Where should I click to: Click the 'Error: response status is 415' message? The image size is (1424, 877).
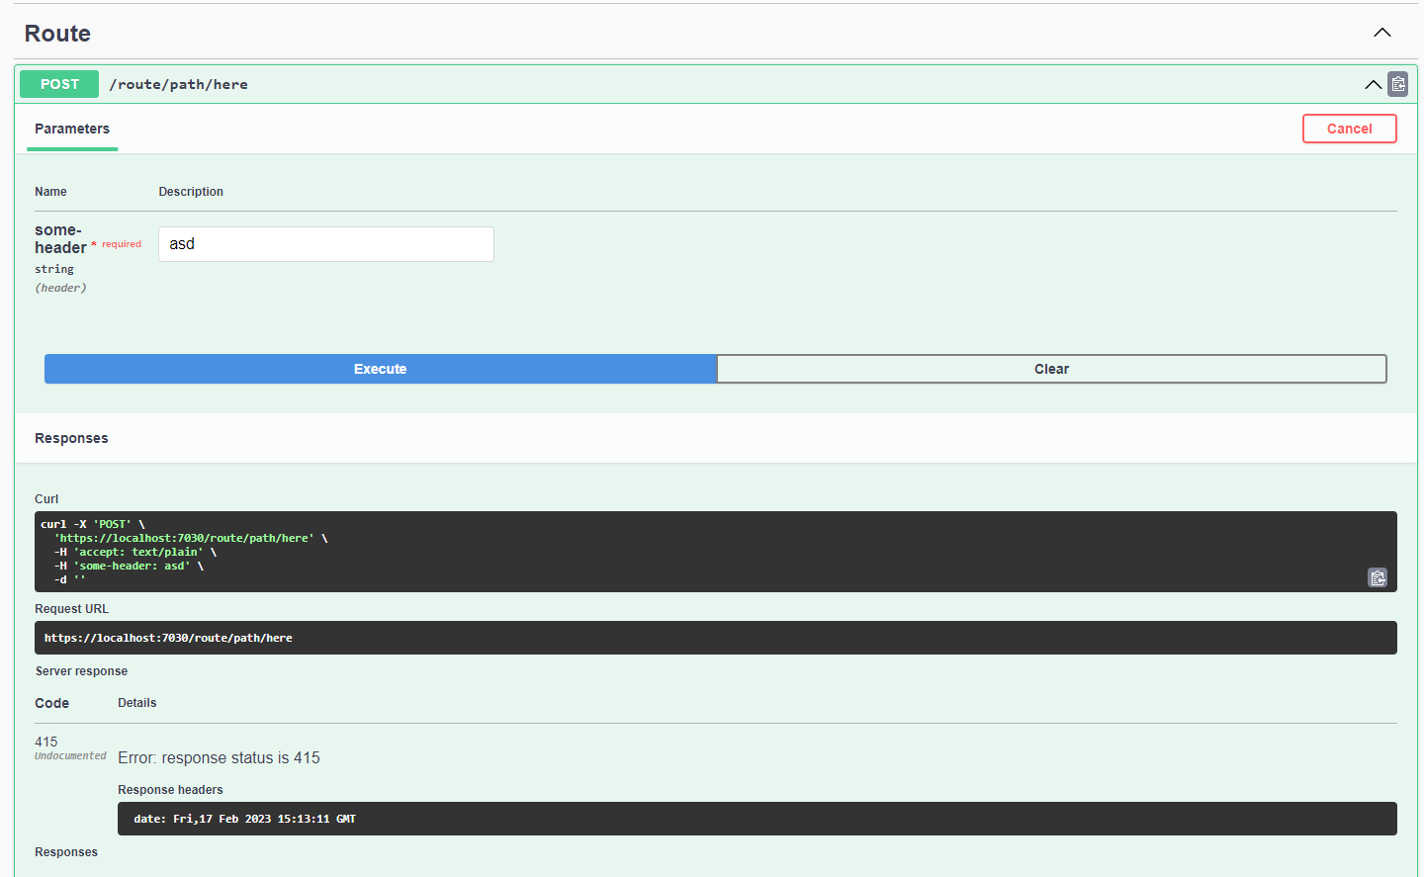(219, 758)
